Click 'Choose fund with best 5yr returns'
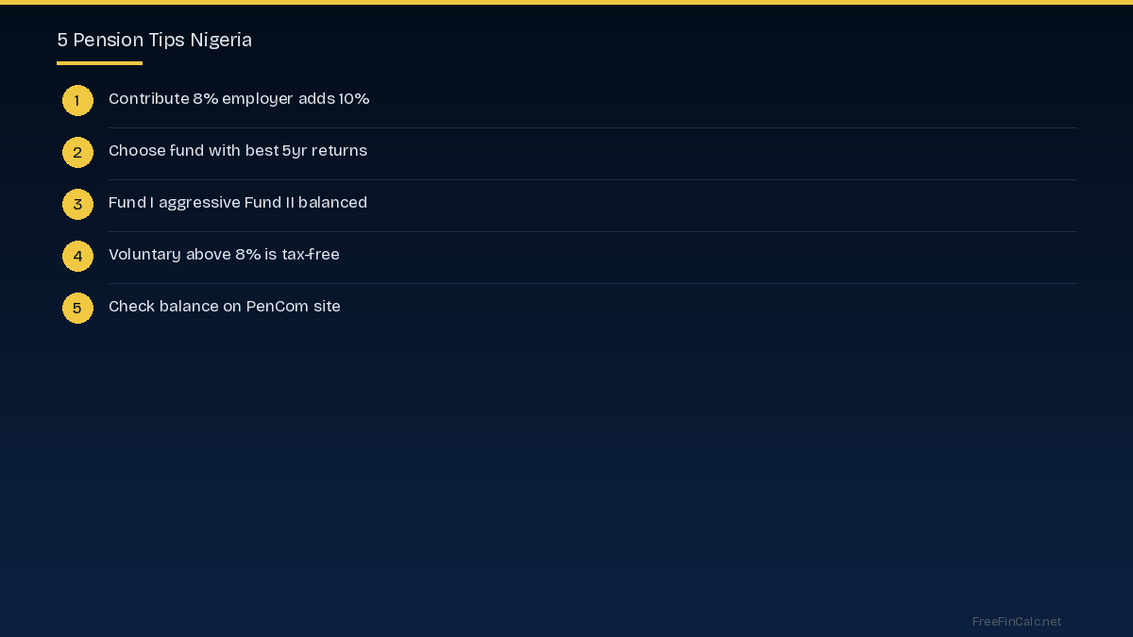 [x=238, y=151]
